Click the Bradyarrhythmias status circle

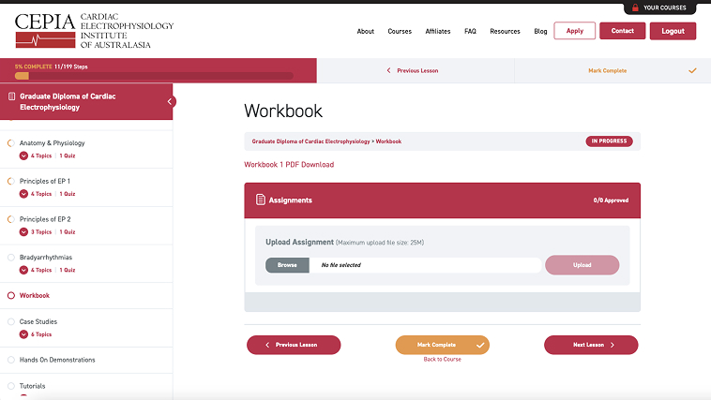11,257
